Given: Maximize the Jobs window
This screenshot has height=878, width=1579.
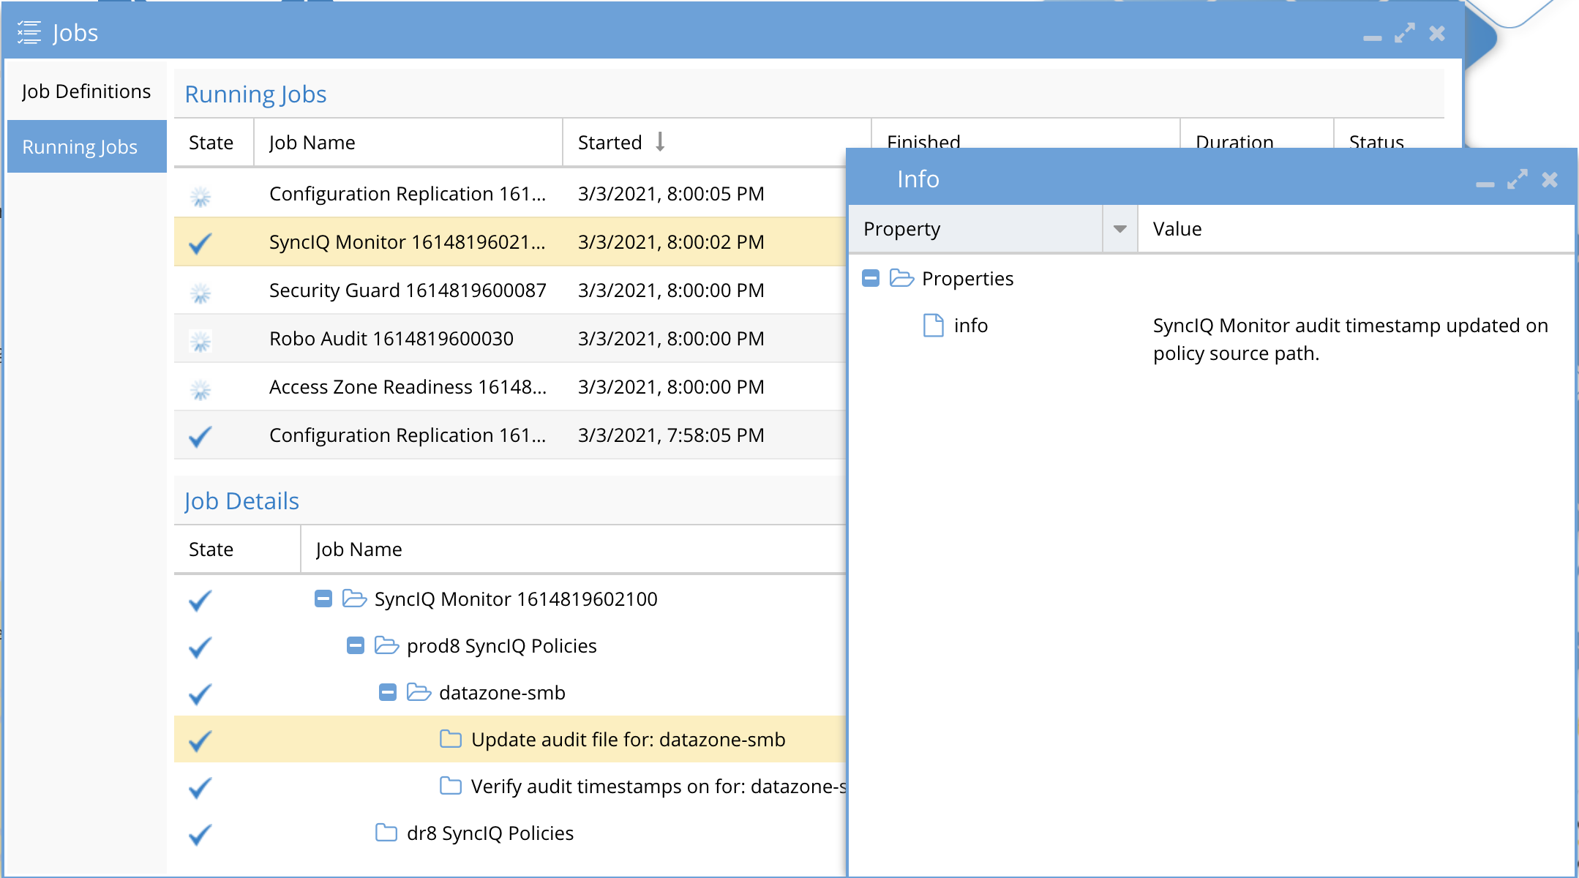Looking at the screenshot, I should (1405, 33).
